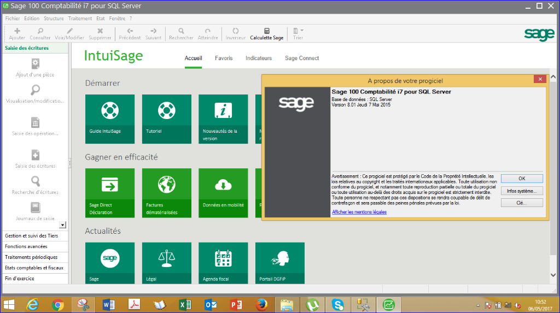
Task: Click the Infos système... button
Action: [x=522, y=191]
